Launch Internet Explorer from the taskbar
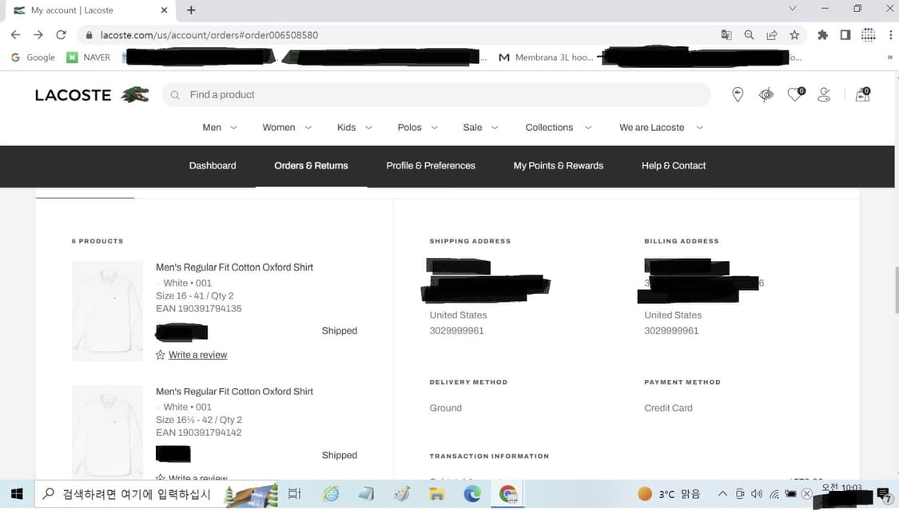Image resolution: width=899 pixels, height=530 pixels. (x=331, y=494)
